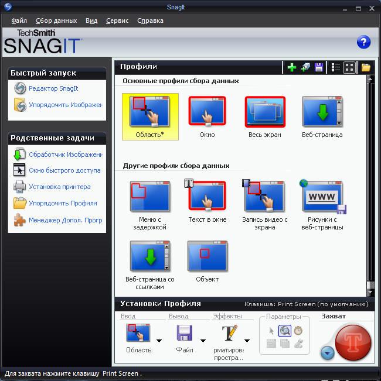Screen dimensions: 381x381
Task: Click the Окно быстрого доступа window icon
Action: [19, 170]
